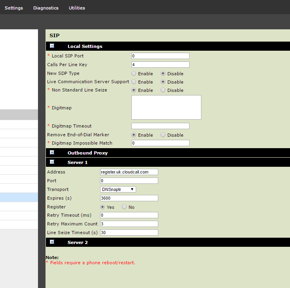290x288 pixels.
Task: Click the Outbound Proxy header title
Action: click(87, 153)
